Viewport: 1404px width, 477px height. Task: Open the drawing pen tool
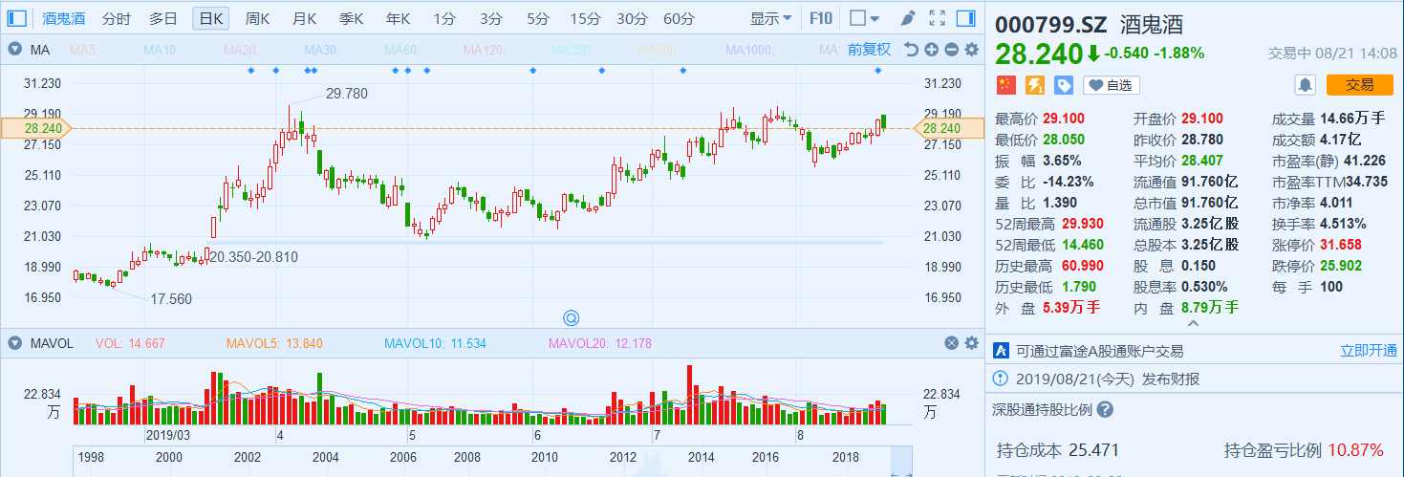(x=908, y=17)
